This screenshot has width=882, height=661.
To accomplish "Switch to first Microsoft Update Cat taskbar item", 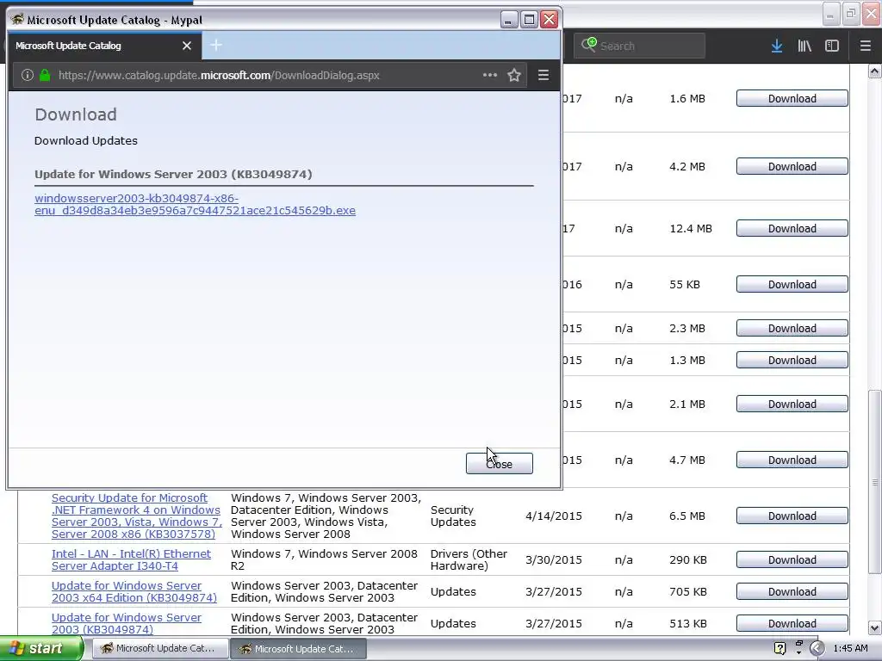I will point(160,649).
